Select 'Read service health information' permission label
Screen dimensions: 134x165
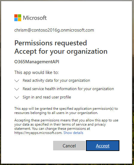[x=68, y=89]
